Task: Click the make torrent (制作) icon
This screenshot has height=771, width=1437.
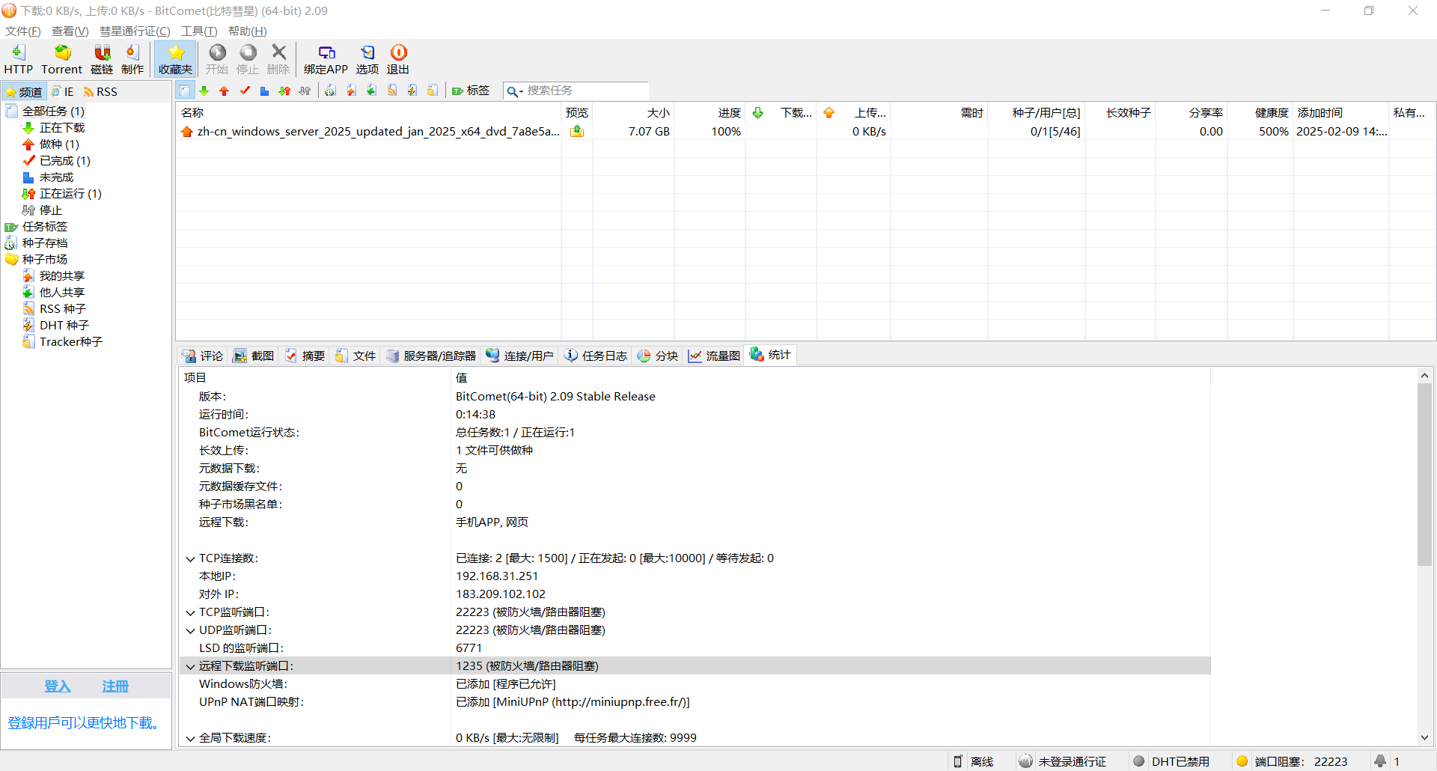Action: (132, 59)
